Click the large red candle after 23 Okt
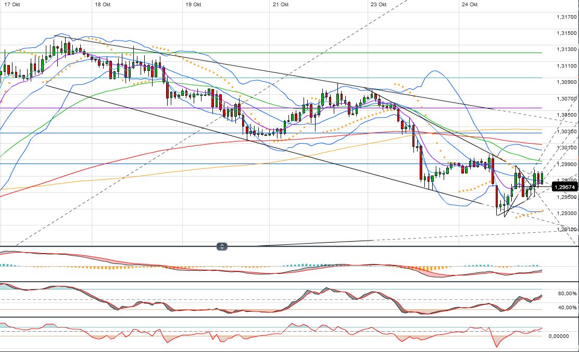Screen dimensions: 579x352 (421, 164)
